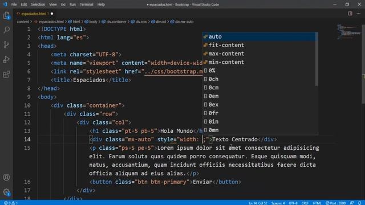Open the Accounts menu icon

pyautogui.click(x=6, y=177)
